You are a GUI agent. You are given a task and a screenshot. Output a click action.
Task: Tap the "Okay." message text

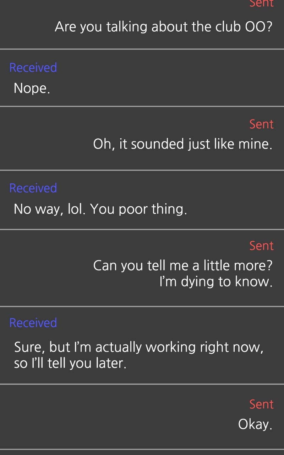click(255, 424)
